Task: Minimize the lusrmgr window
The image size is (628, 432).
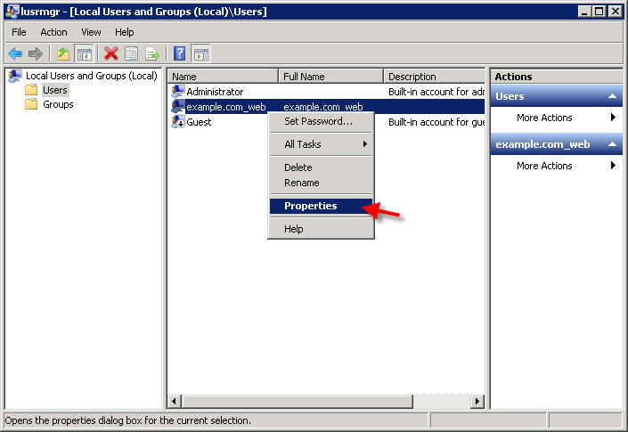Action: pos(584,12)
